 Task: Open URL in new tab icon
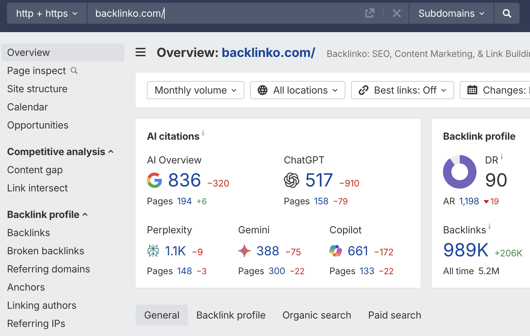point(370,14)
